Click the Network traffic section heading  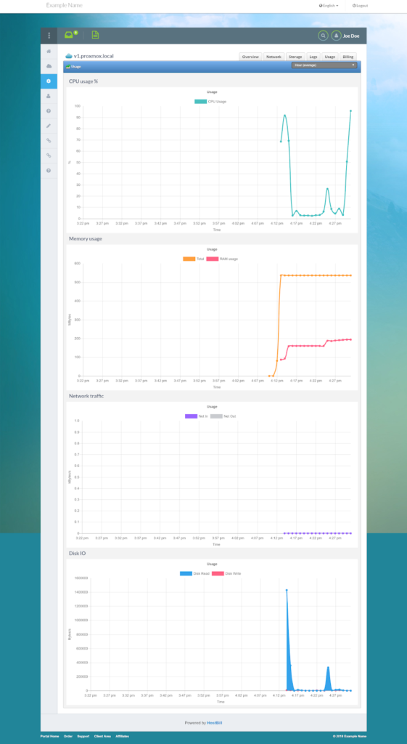point(86,396)
